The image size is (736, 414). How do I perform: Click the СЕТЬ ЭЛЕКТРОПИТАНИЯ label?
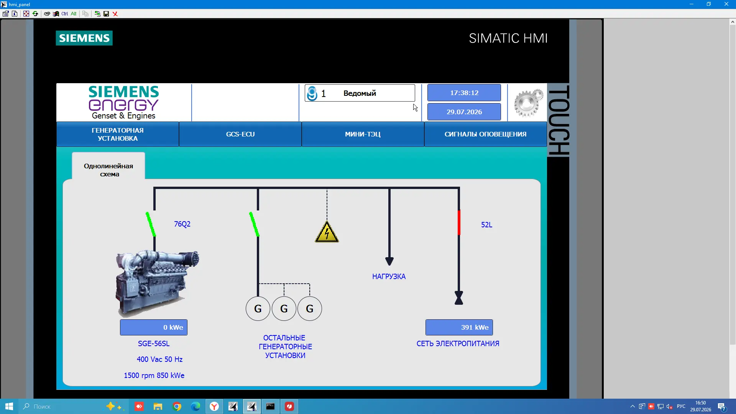(458, 343)
